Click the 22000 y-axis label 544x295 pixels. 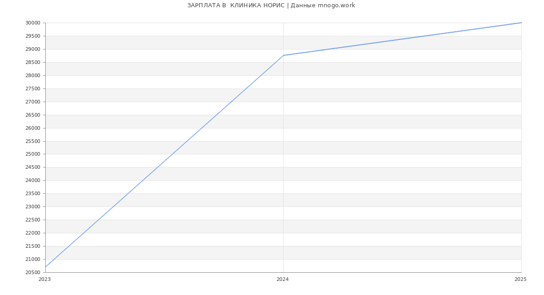point(33,233)
